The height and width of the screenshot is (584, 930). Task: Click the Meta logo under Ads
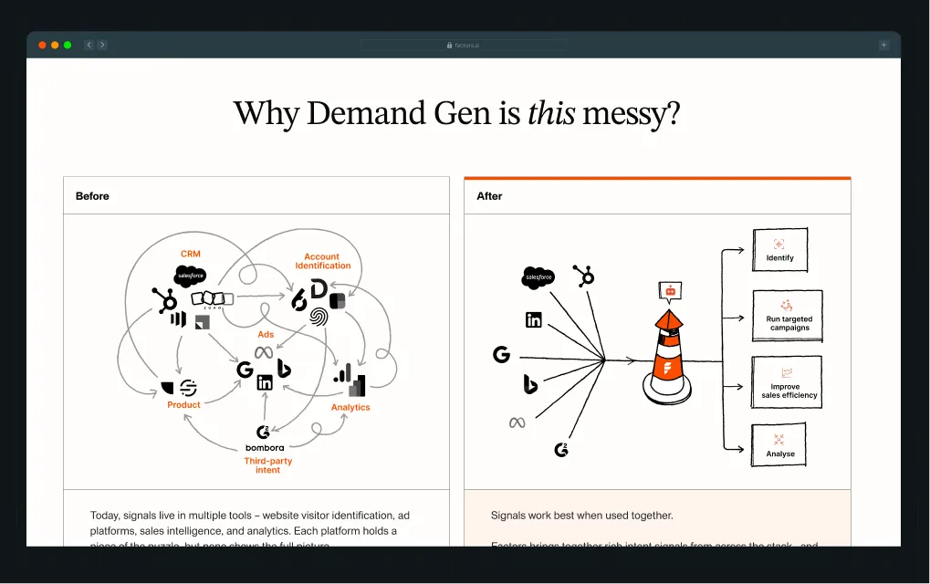click(264, 352)
